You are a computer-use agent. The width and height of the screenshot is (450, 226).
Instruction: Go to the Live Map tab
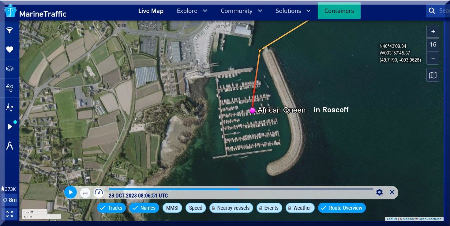tap(151, 11)
